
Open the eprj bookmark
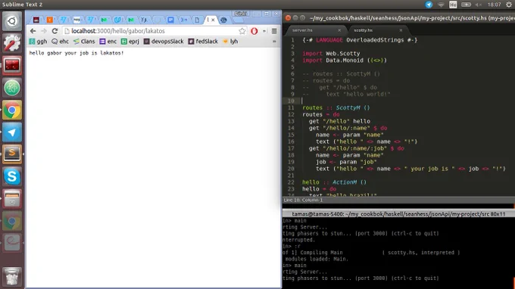tap(130, 42)
